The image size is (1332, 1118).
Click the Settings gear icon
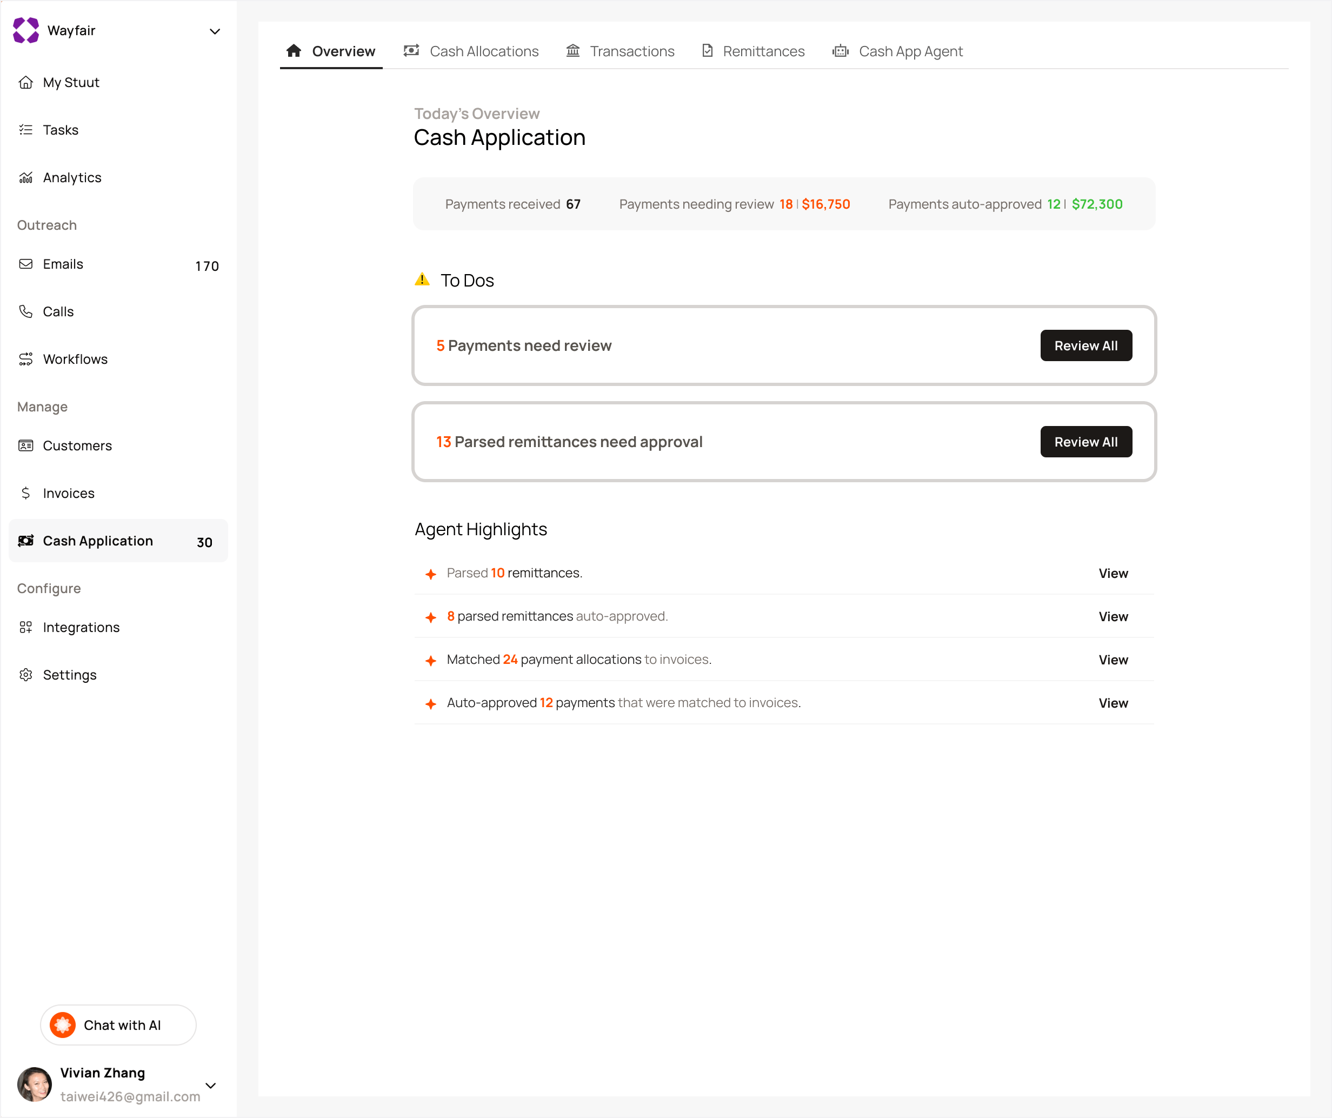click(26, 675)
